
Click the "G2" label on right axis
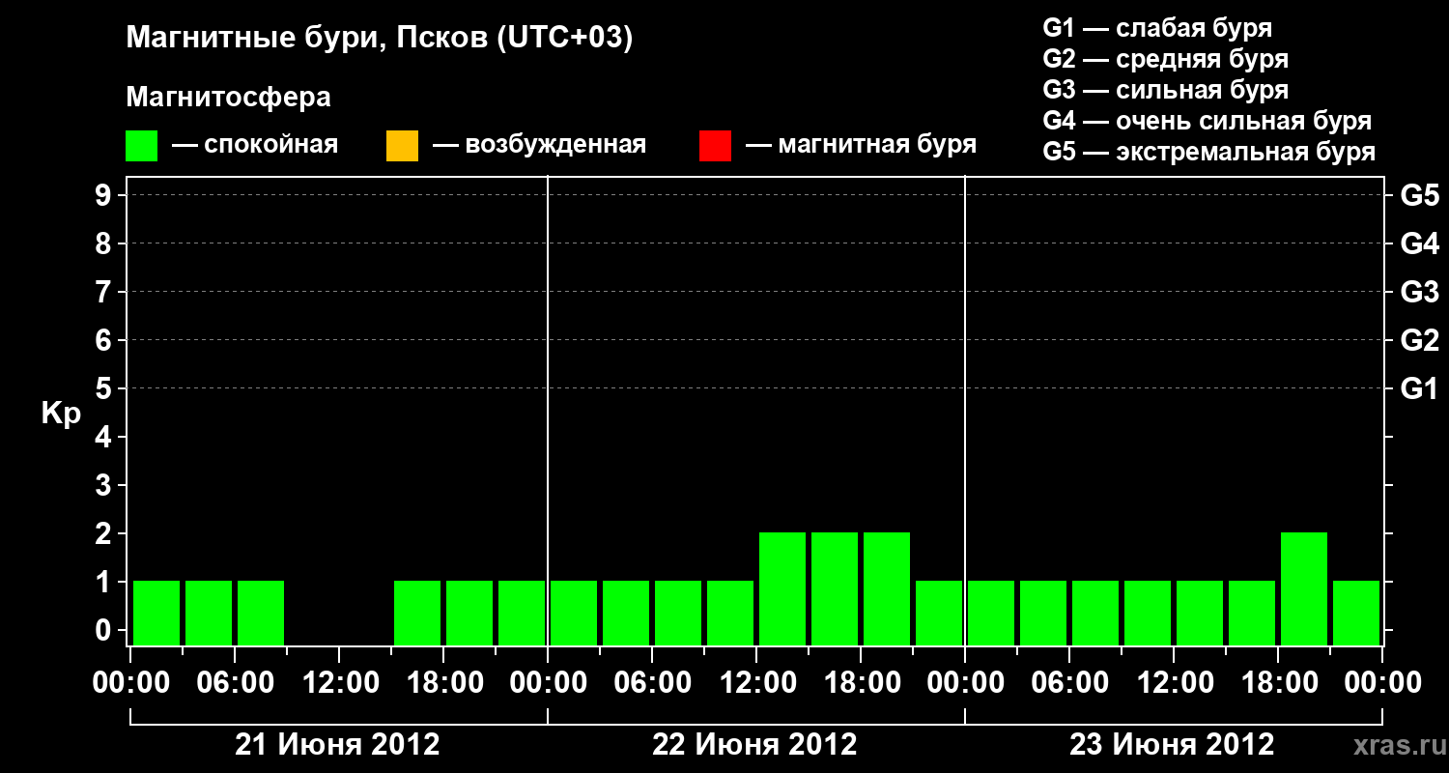click(x=1420, y=340)
